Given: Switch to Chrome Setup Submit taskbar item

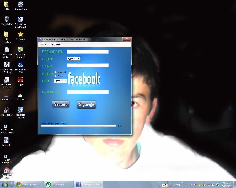Looking at the screenshot, I should click(x=29, y=185).
